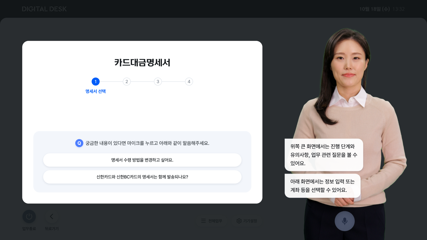
Task: Go back using the left chevron icon
Action: tap(52, 217)
